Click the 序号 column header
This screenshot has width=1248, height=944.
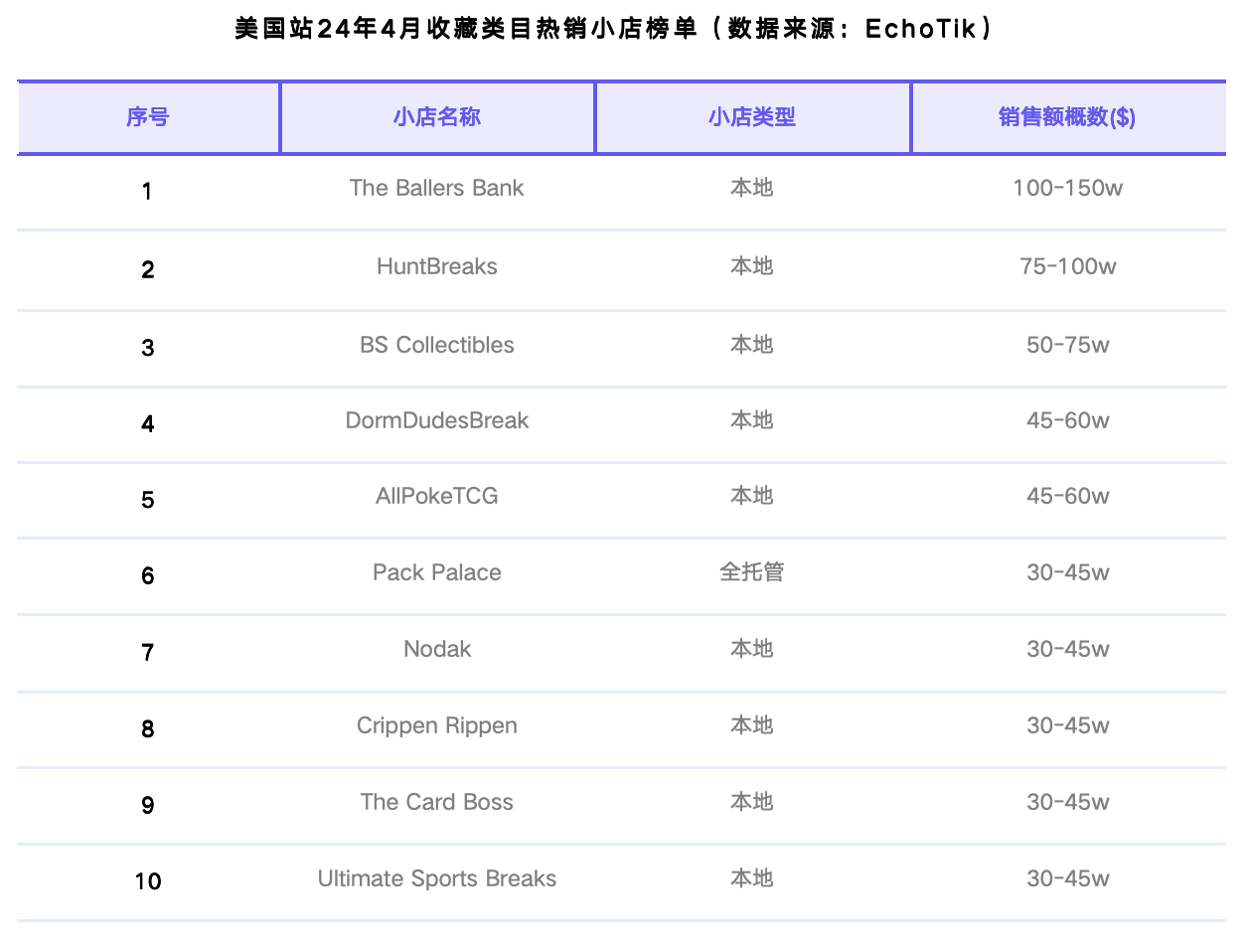[148, 117]
